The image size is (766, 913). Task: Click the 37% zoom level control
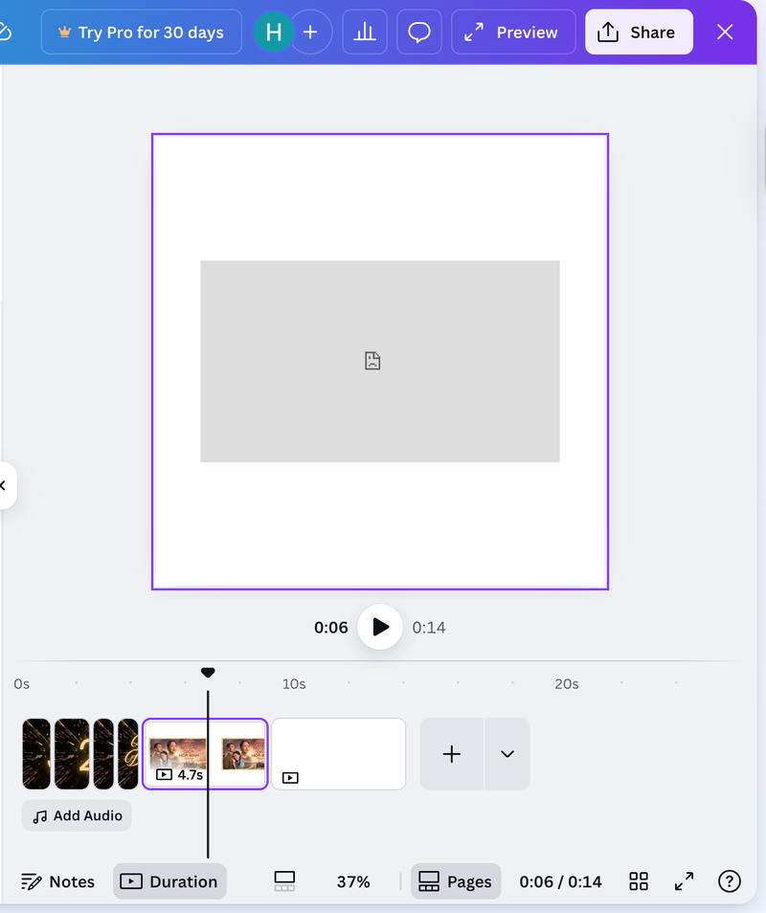point(352,881)
